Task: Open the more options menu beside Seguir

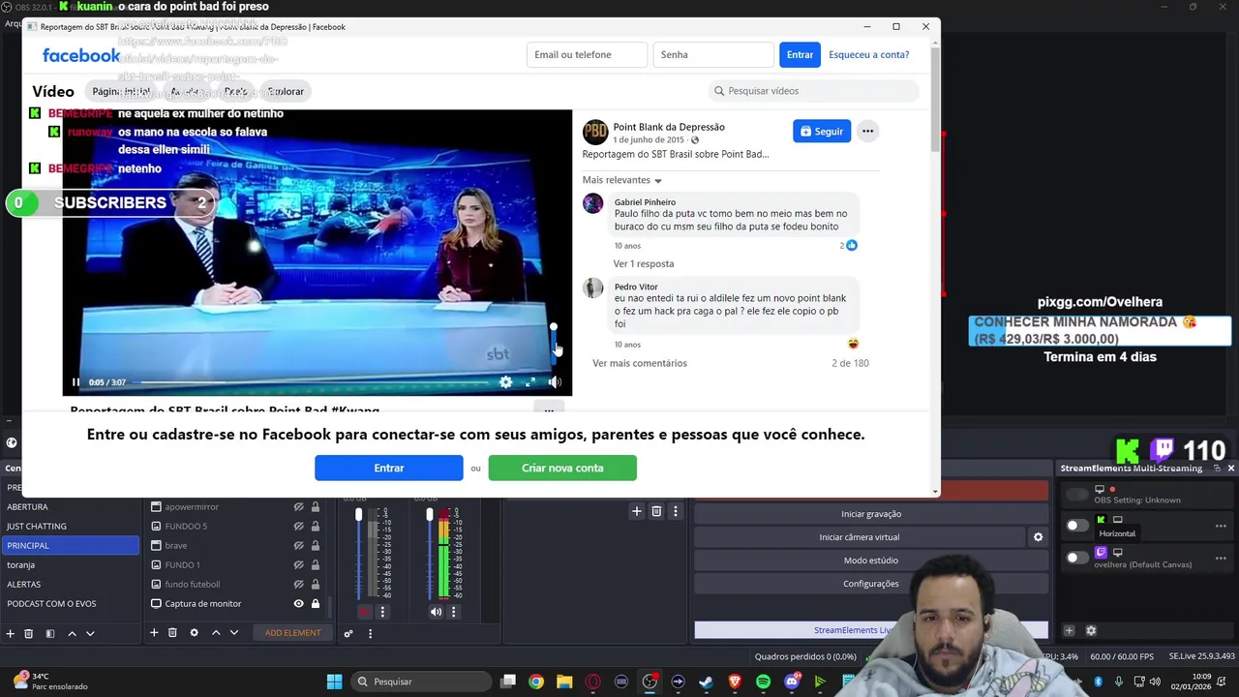Action: [x=867, y=131]
